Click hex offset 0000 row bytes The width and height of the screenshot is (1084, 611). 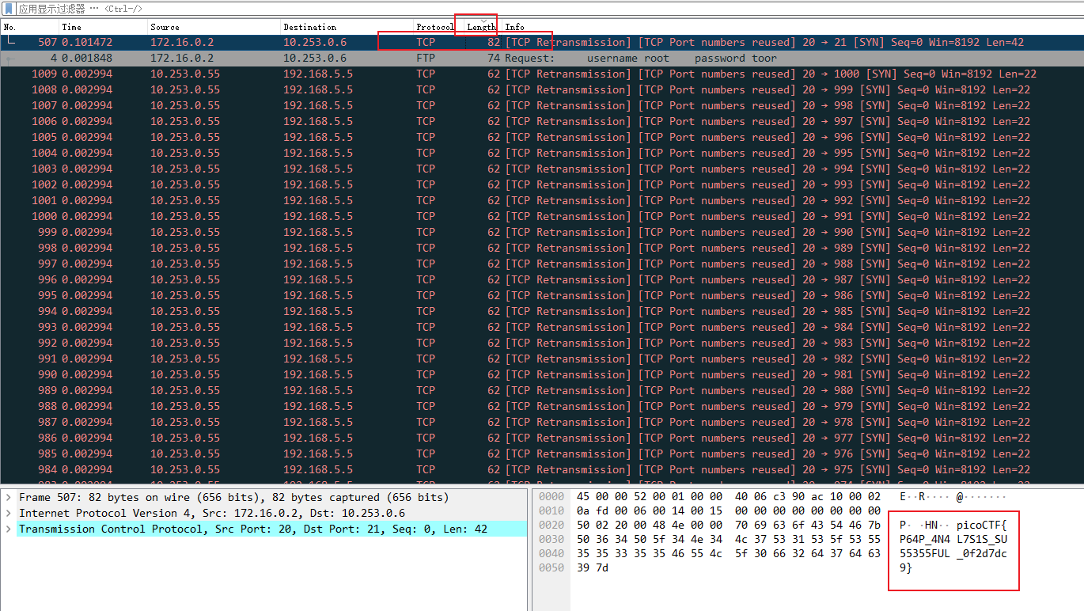tap(728, 496)
